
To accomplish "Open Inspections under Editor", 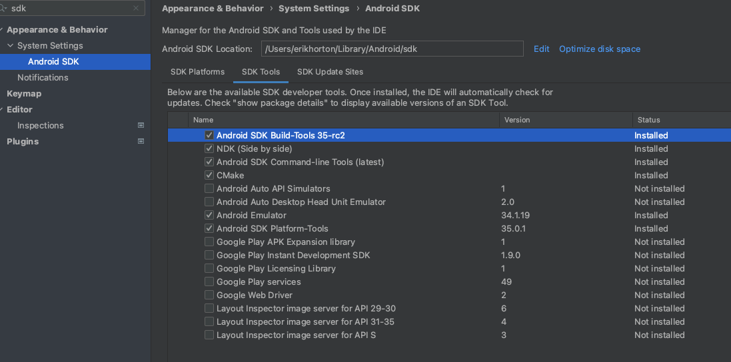I will tap(41, 126).
